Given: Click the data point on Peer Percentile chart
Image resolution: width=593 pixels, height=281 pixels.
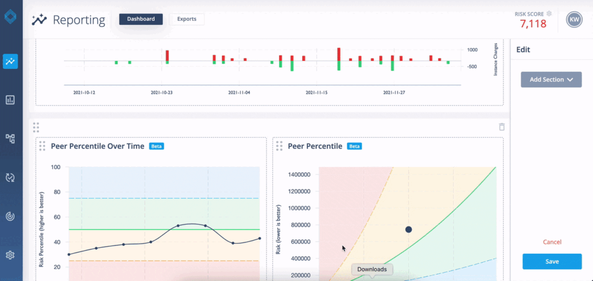Looking at the screenshot, I should 408,229.
